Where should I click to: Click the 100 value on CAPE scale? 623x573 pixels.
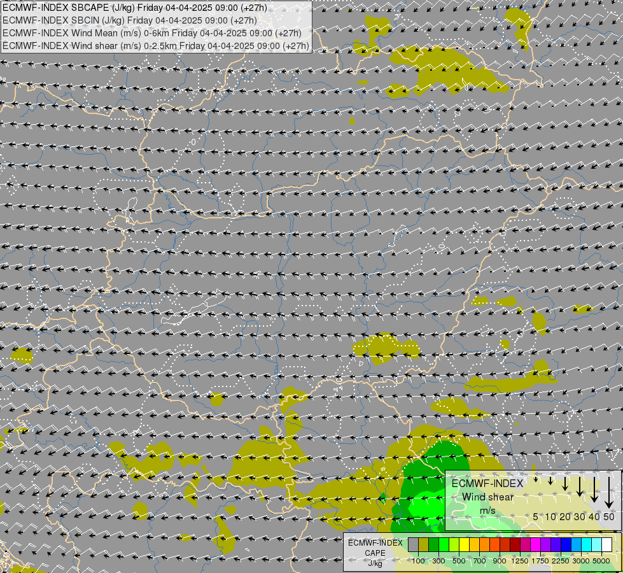[x=418, y=561]
